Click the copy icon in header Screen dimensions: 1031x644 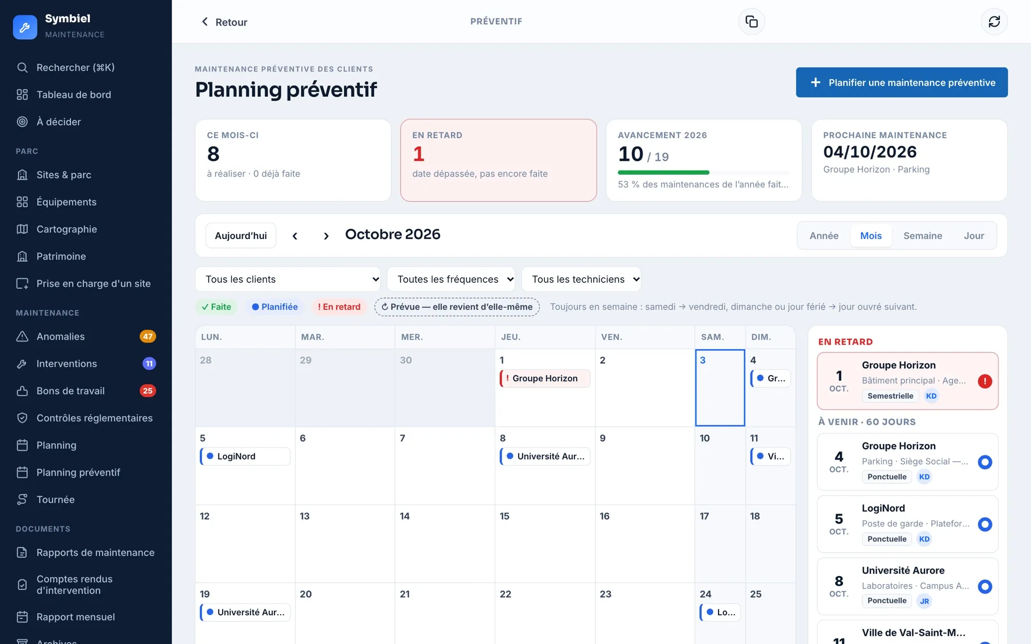[x=752, y=22]
